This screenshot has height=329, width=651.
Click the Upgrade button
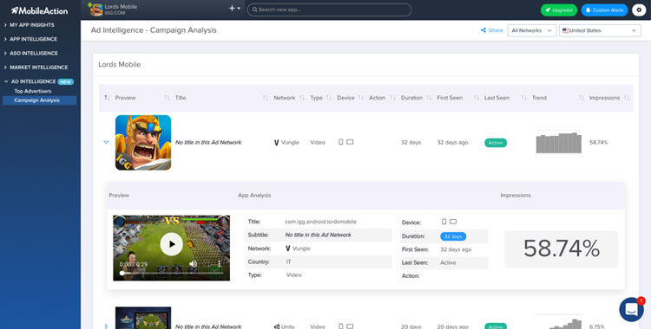click(x=558, y=10)
